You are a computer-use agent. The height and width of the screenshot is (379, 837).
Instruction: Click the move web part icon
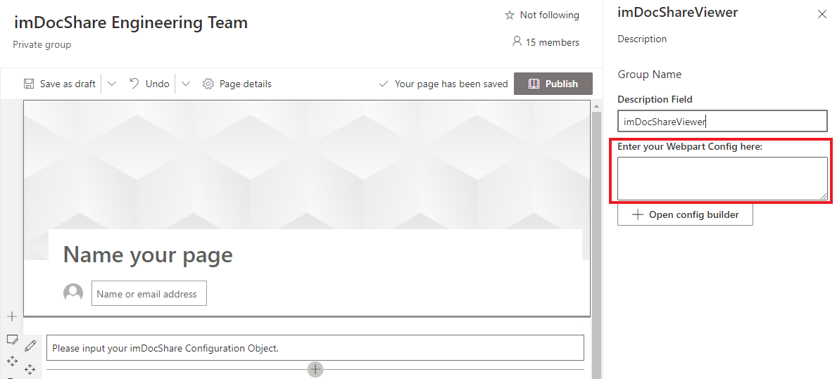click(30, 369)
